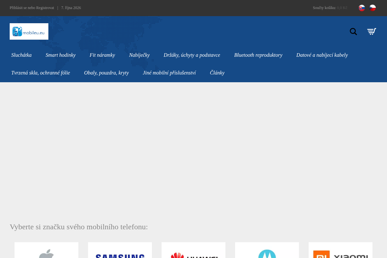Select the Motorola brand tile
The height and width of the screenshot is (258, 387).
[267, 250]
